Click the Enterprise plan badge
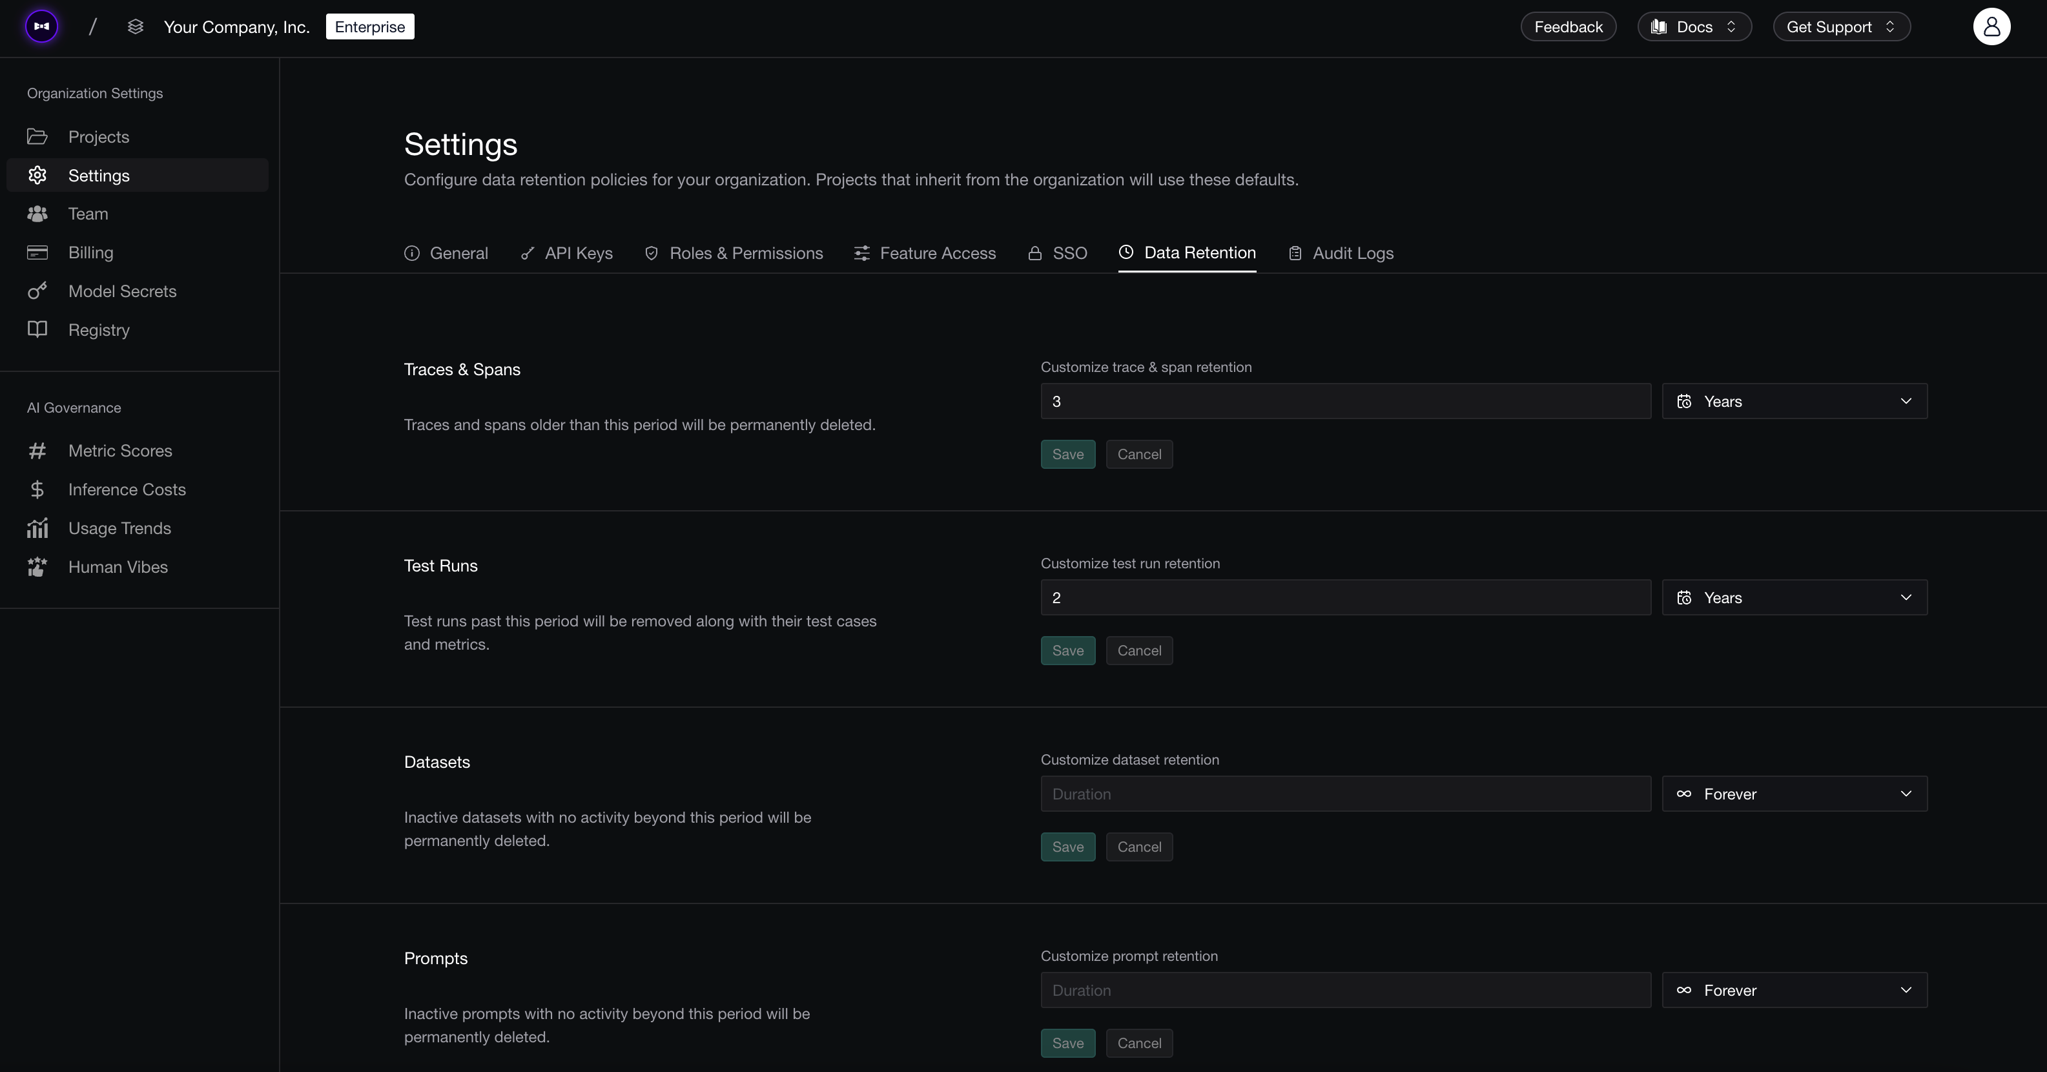2047x1072 pixels. (369, 26)
